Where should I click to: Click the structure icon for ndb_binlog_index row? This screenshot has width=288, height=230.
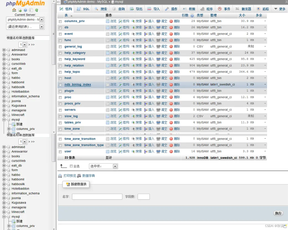pyautogui.click(x=120, y=85)
